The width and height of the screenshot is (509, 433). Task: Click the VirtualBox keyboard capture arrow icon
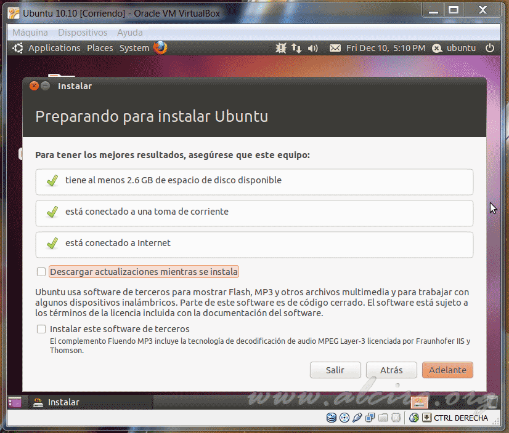click(x=426, y=418)
